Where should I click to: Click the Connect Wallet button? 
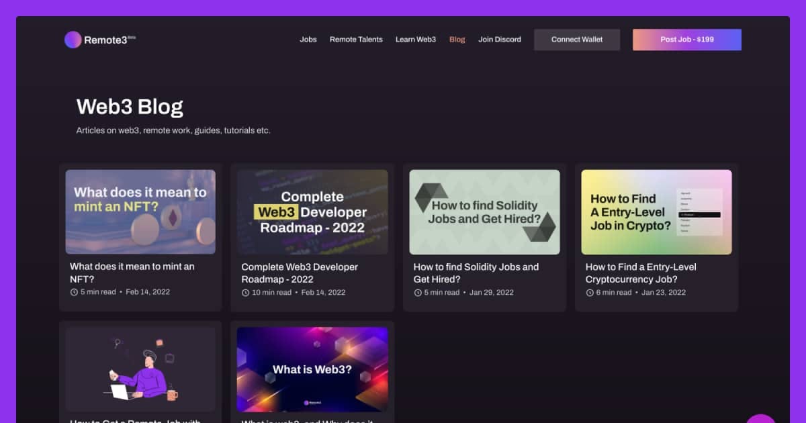click(x=577, y=40)
